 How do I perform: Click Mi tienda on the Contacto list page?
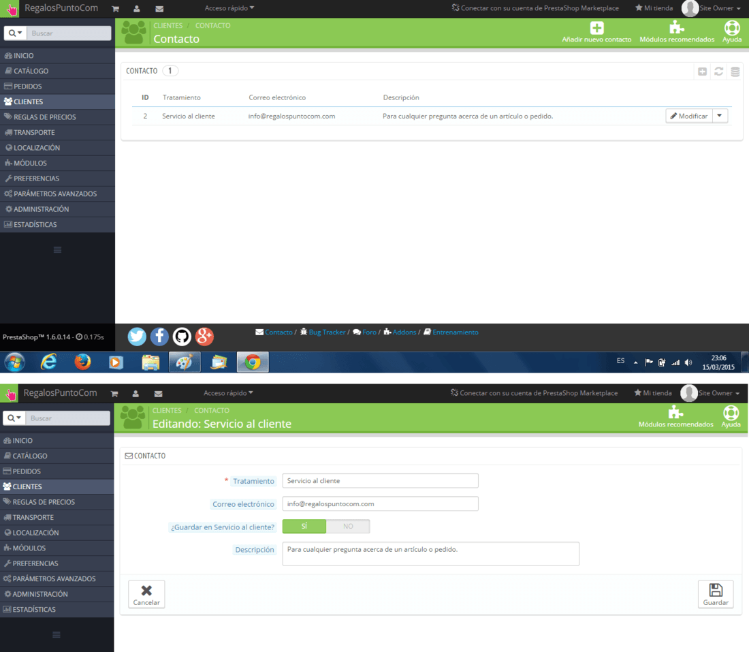coord(654,8)
